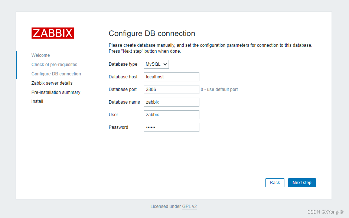Click the User label

coord(113,115)
